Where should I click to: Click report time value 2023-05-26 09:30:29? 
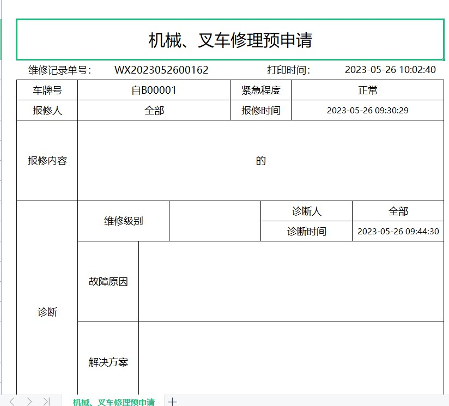(367, 110)
